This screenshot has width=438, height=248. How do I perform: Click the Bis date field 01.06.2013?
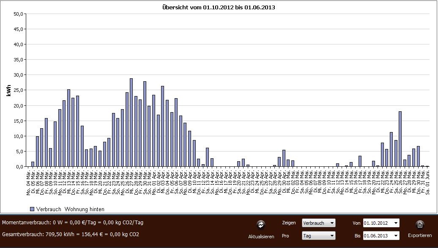pyautogui.click(x=377, y=236)
